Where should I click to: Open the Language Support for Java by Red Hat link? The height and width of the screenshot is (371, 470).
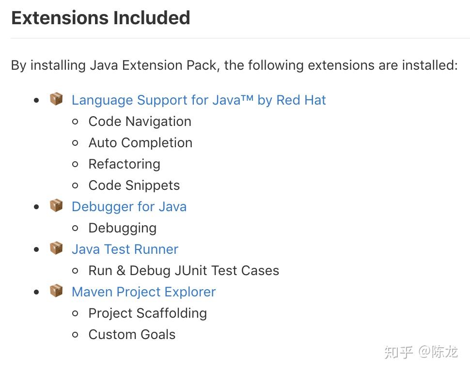coord(199,100)
